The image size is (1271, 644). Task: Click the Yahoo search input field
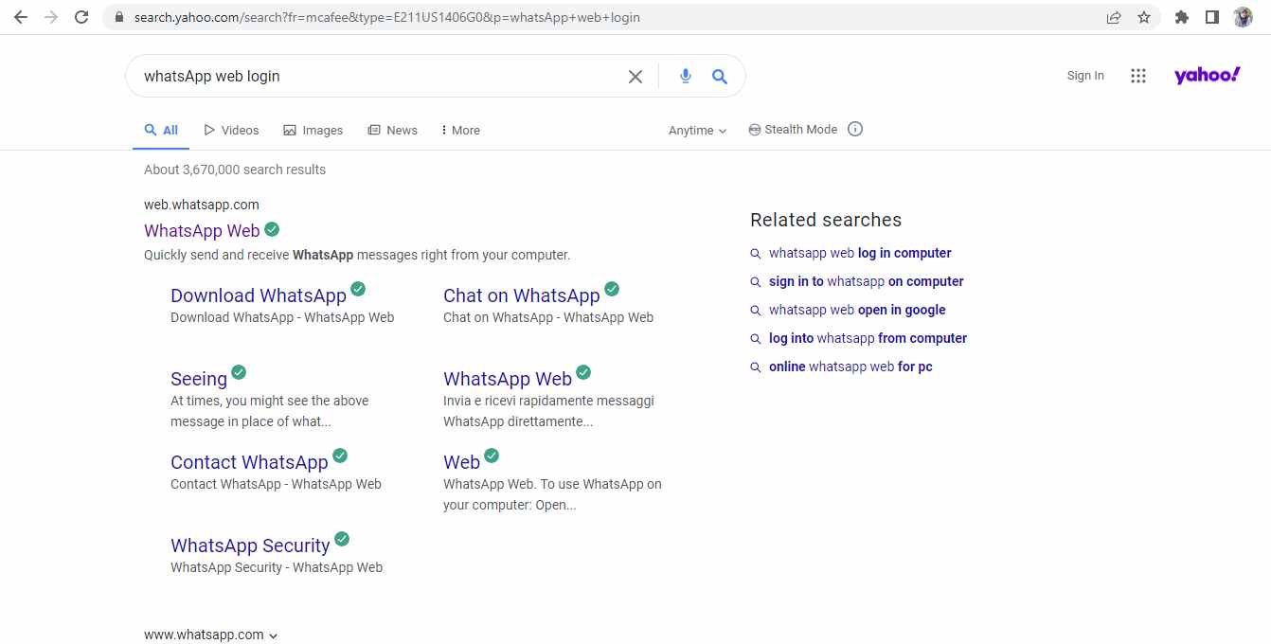[379, 77]
